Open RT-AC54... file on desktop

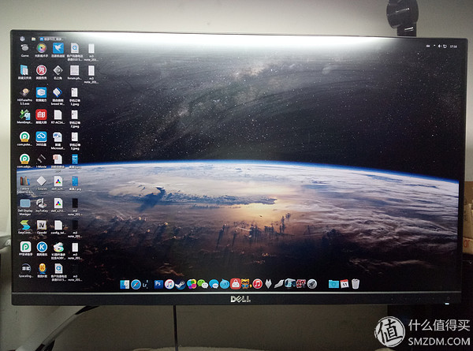(x=58, y=117)
